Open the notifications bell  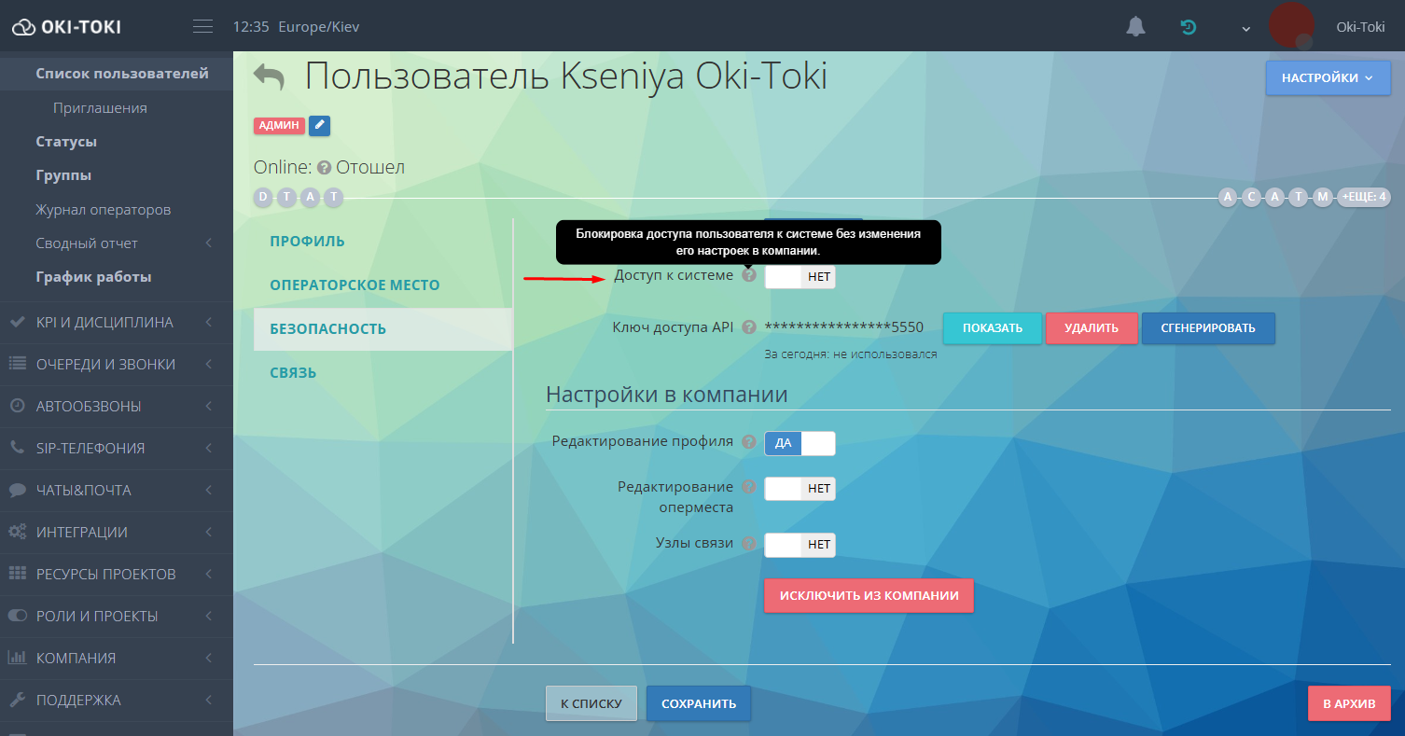tap(1135, 27)
